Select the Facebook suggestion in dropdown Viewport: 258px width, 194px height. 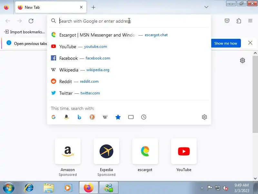tap(129, 58)
